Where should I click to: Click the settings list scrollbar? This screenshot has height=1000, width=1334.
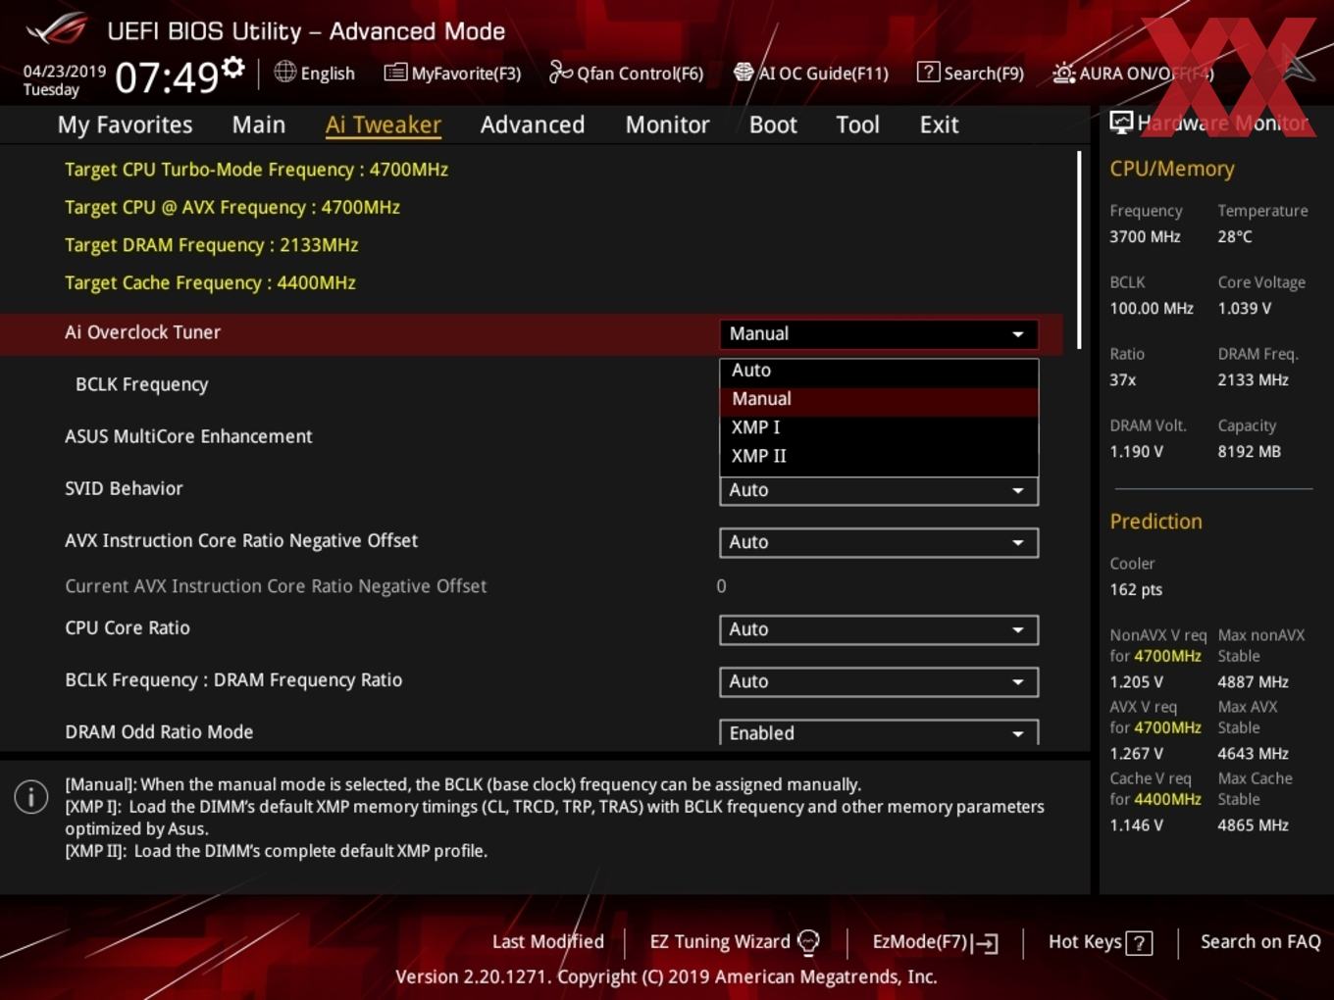coord(1079,250)
